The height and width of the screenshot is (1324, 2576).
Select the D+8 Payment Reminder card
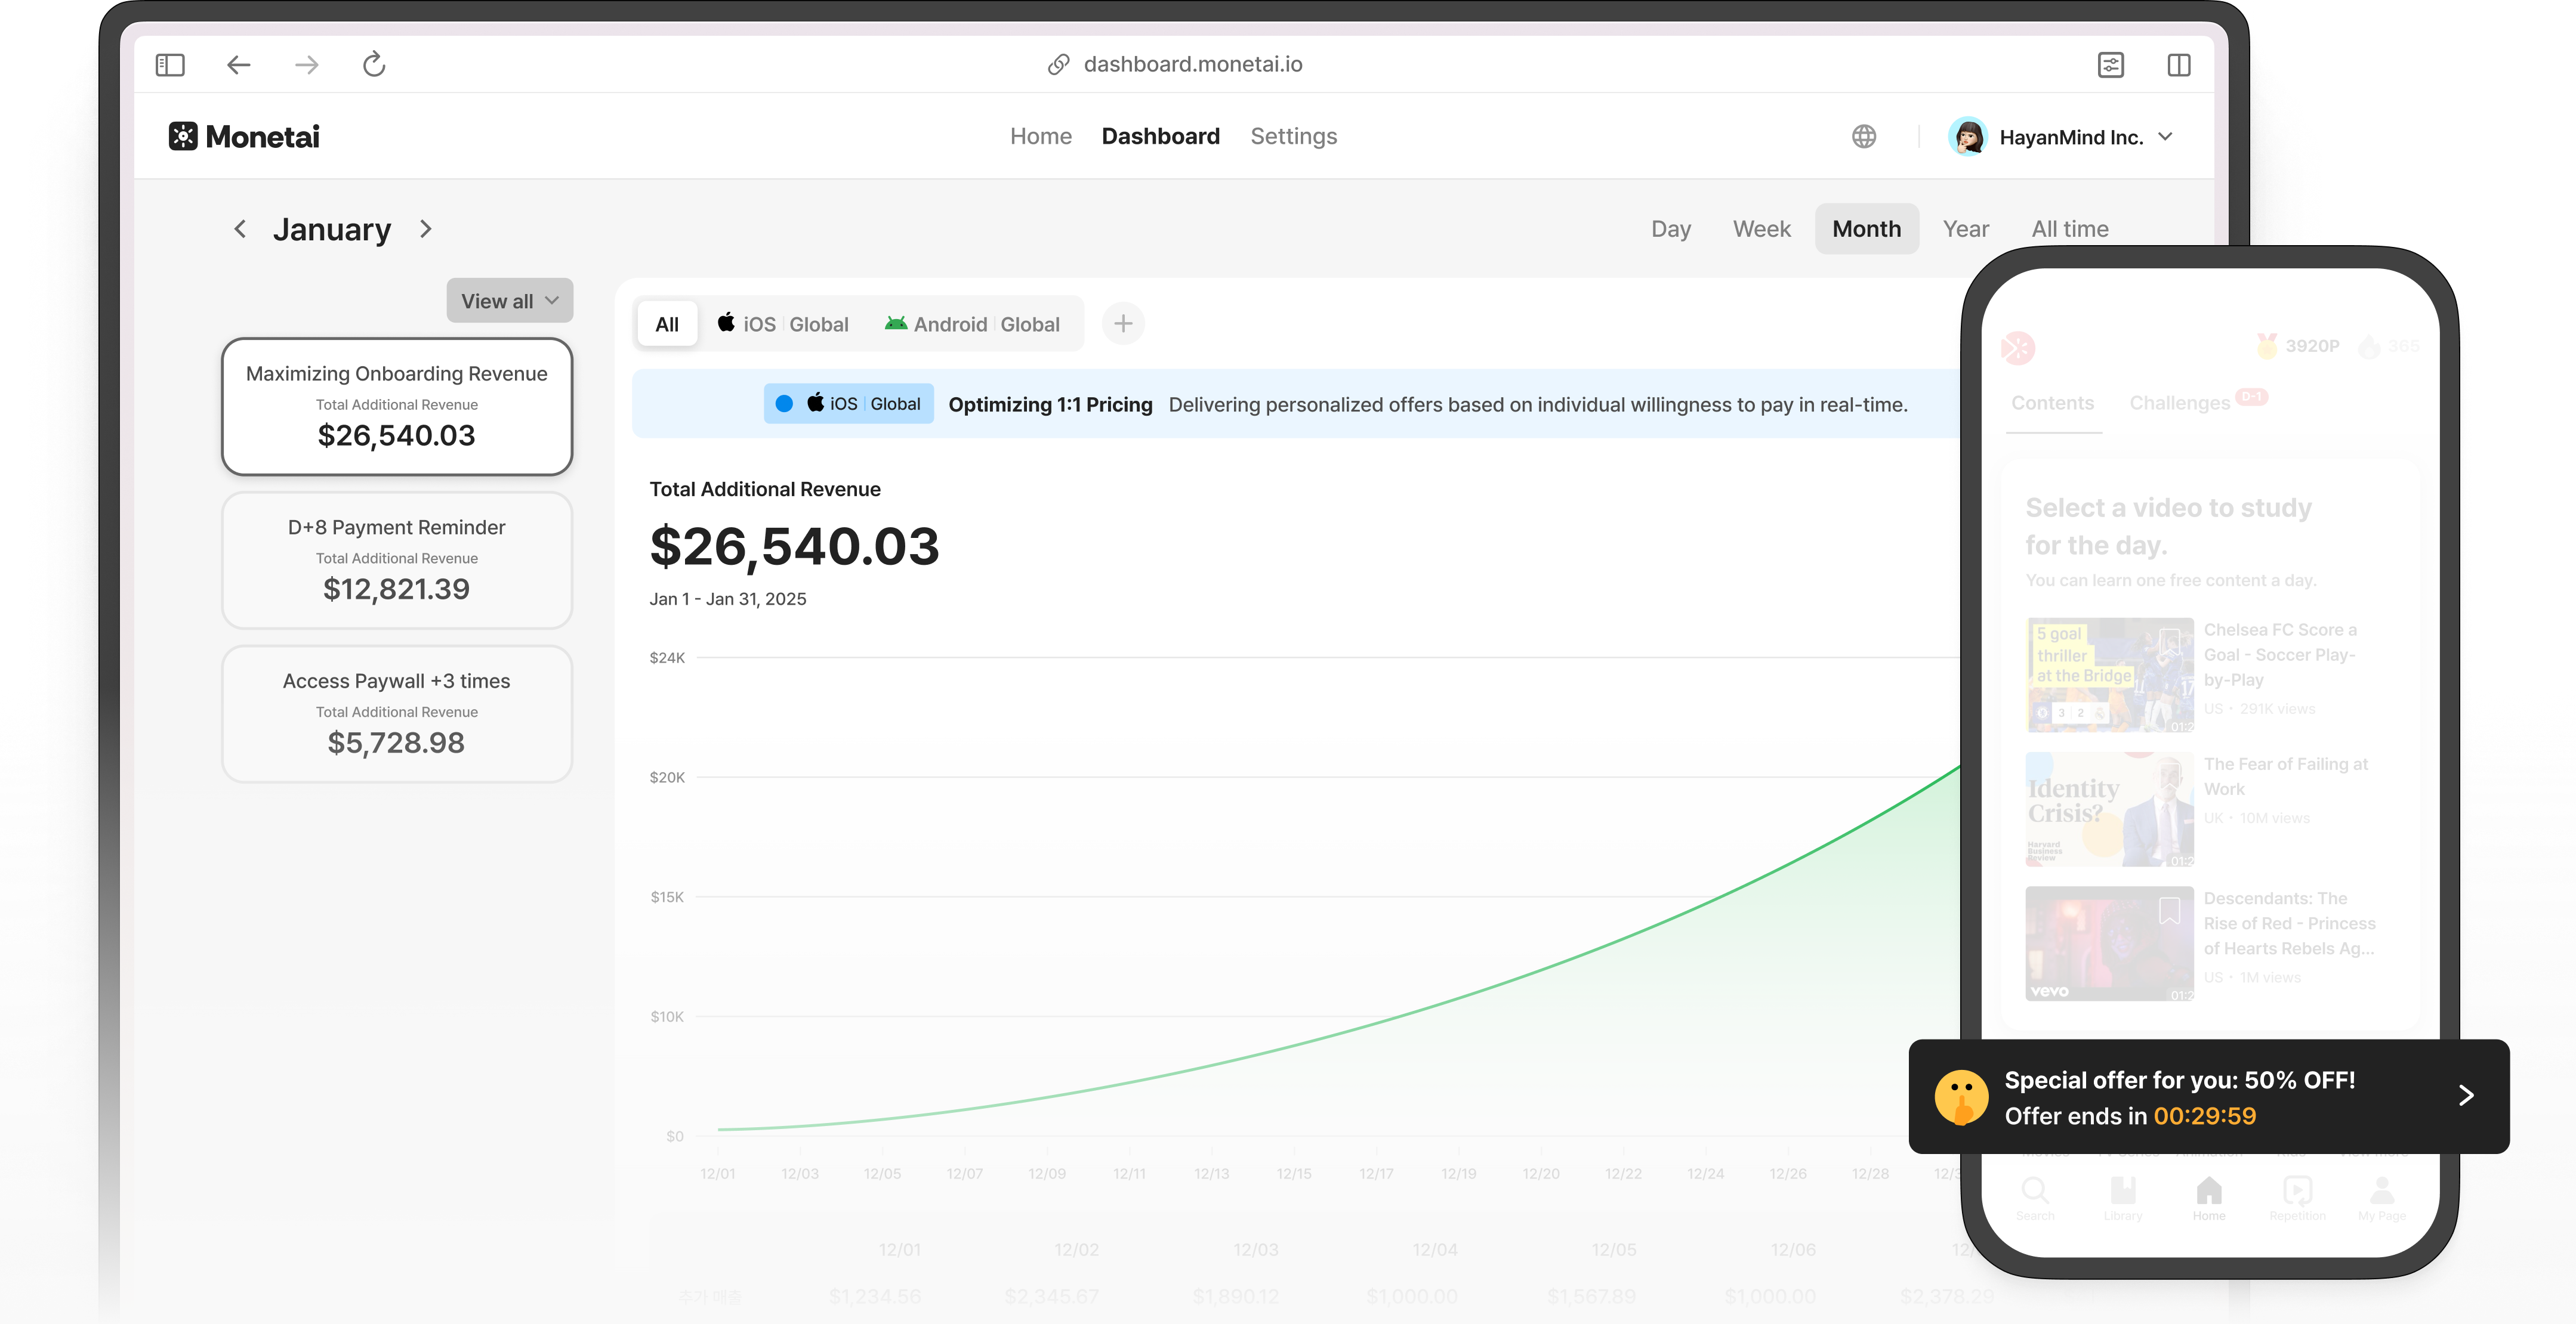tap(397, 559)
